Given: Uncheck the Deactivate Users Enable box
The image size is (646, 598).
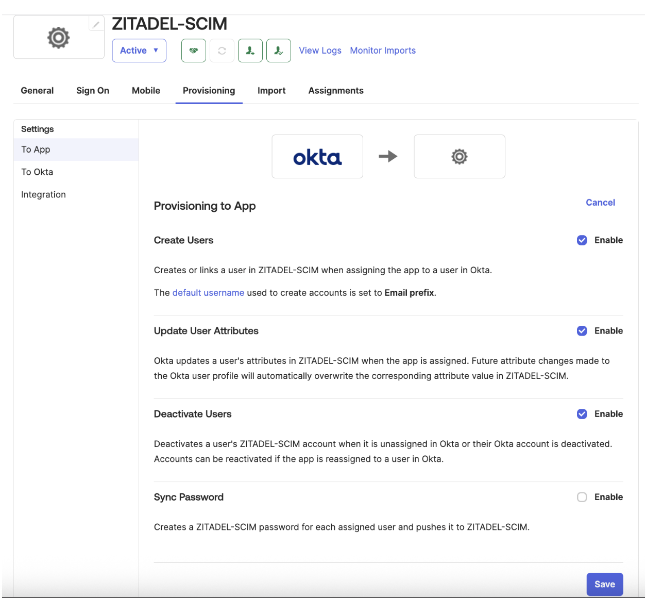Looking at the screenshot, I should point(582,414).
